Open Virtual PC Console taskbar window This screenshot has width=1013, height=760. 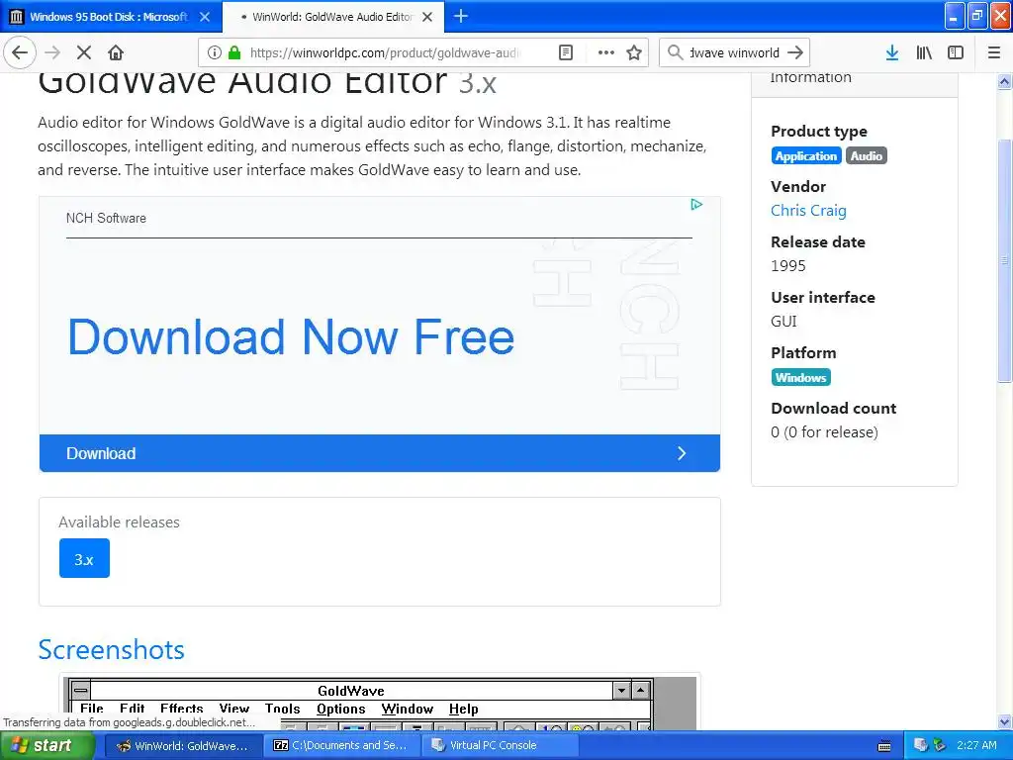click(500, 746)
